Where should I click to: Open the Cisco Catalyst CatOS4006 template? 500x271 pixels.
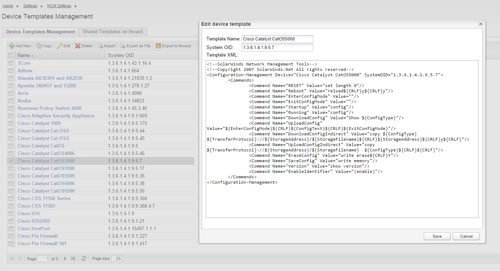46,153
